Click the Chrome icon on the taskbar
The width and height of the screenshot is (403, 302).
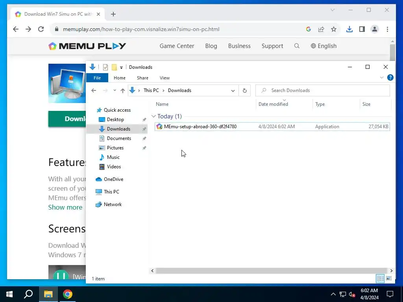click(68, 294)
